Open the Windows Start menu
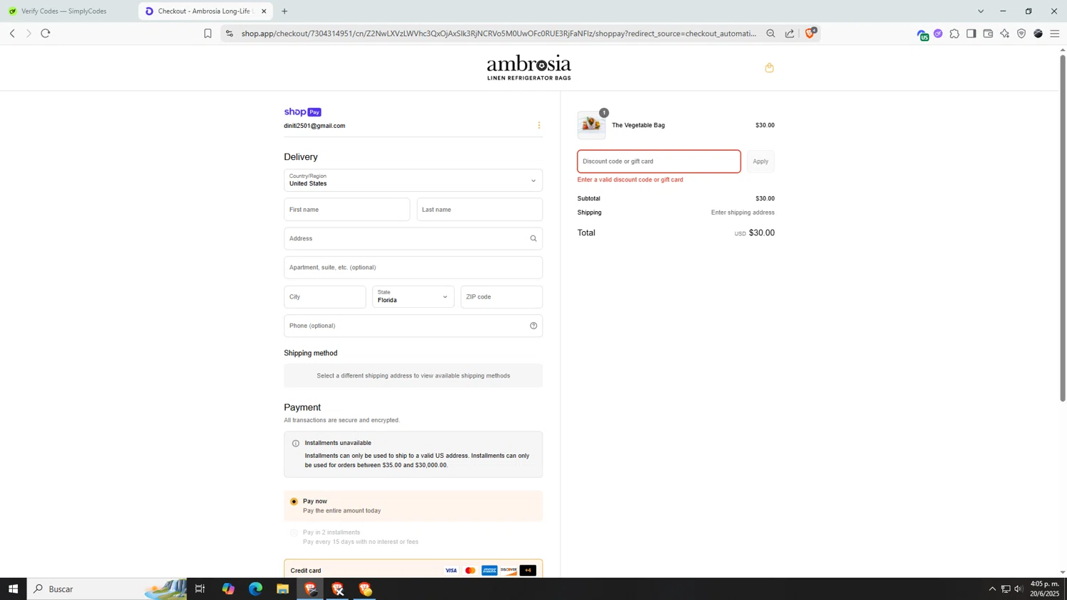1067x600 pixels. (x=13, y=589)
